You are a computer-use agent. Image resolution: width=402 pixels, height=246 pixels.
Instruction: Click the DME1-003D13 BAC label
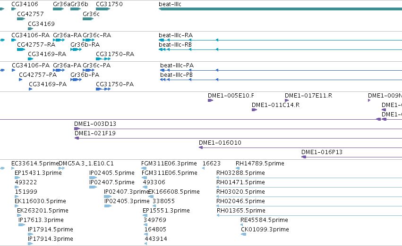(95, 124)
